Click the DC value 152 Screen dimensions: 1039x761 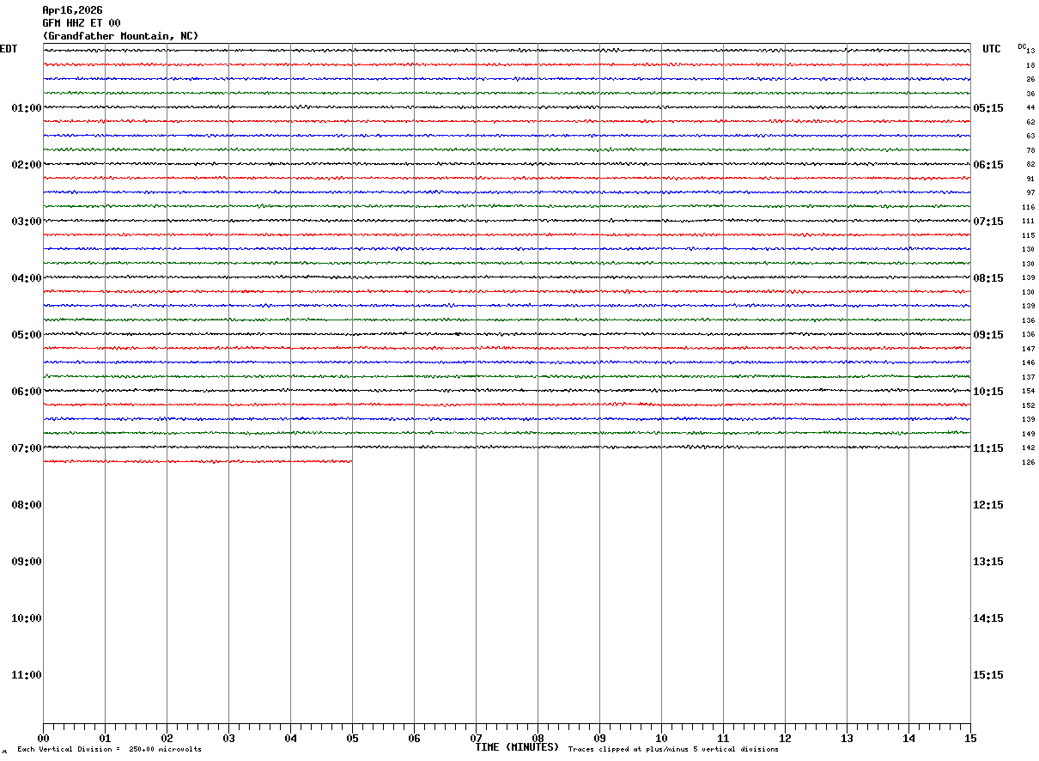click(1029, 405)
